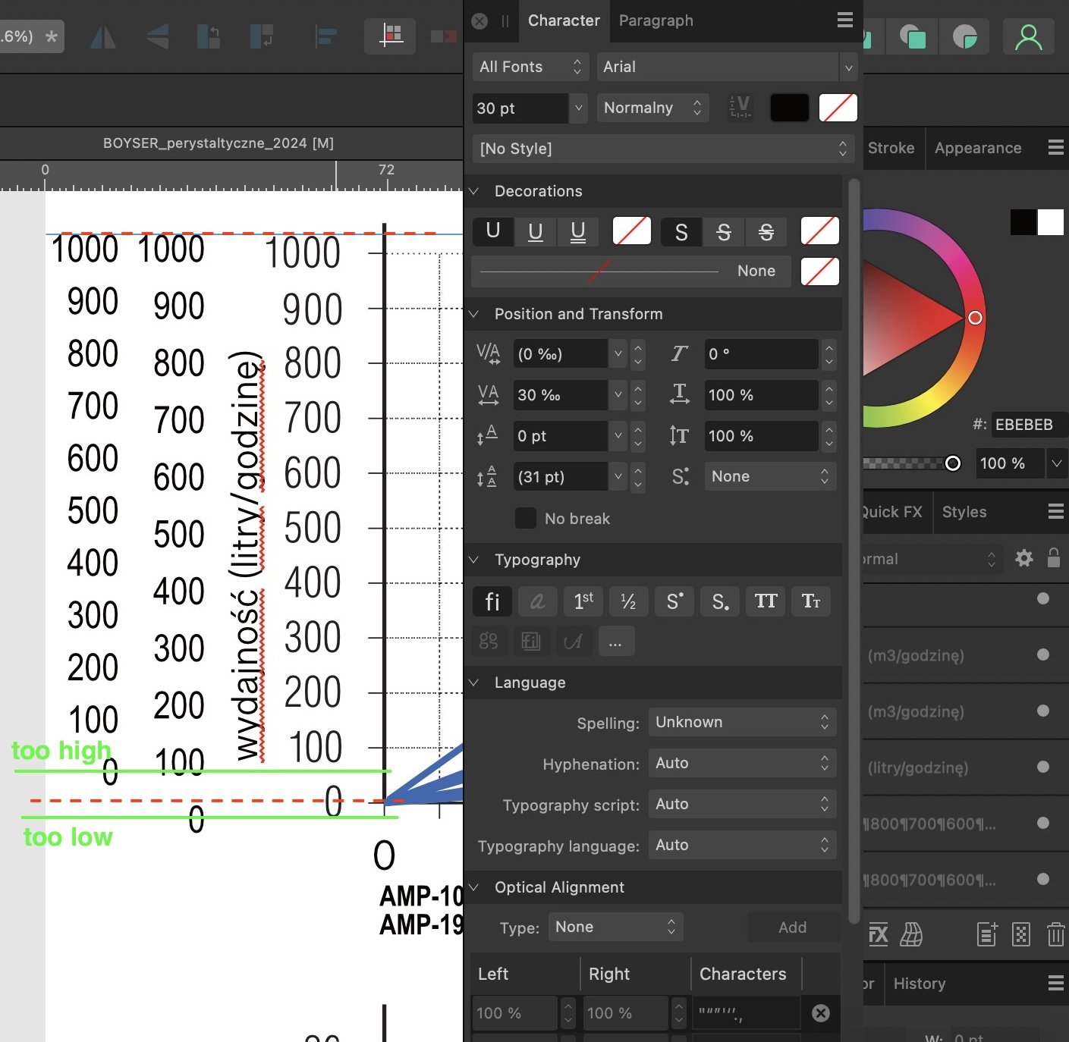
Task: Switch to the Styles tab
Action: click(x=964, y=512)
